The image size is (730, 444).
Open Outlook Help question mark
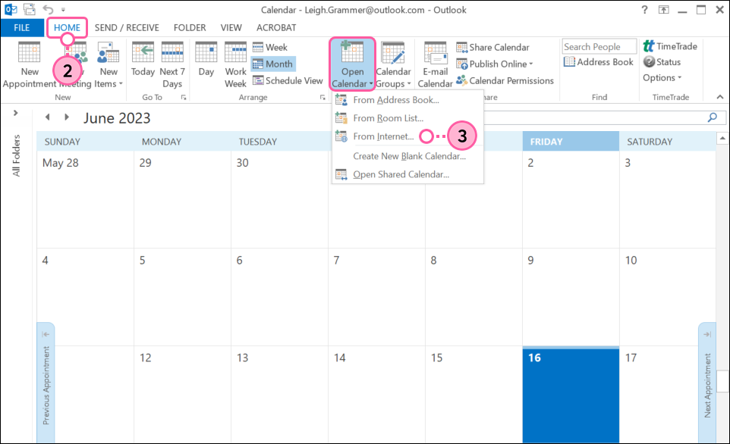pos(644,9)
